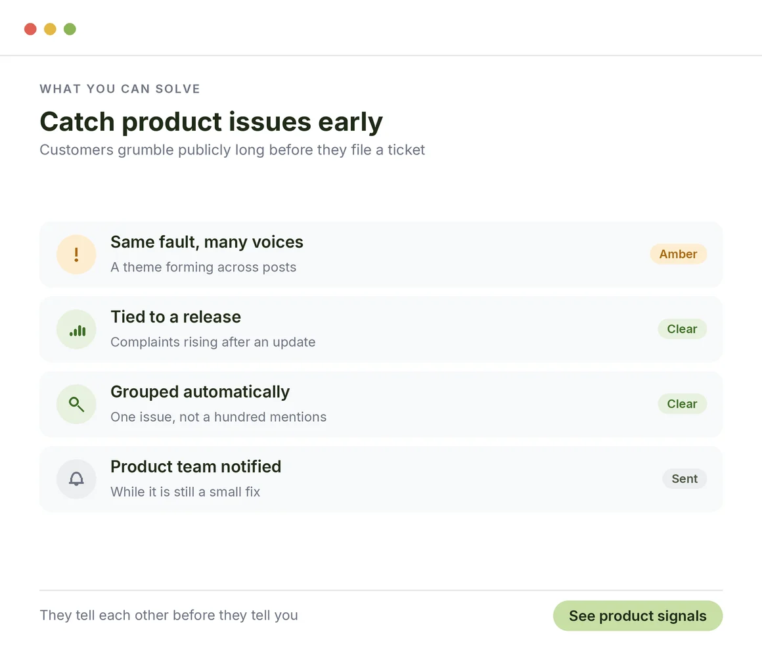Select 'Tied to a release' title
The width and height of the screenshot is (762, 657).
pos(175,317)
